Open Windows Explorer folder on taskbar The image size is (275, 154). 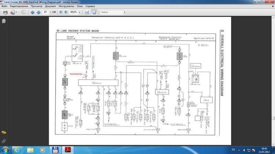(x=30, y=150)
